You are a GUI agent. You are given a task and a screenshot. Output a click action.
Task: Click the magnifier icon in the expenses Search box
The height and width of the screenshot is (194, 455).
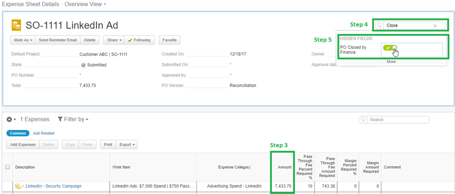pyautogui.click(x=363, y=119)
